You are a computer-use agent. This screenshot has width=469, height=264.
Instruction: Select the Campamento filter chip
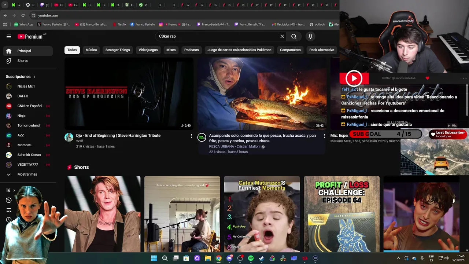point(290,50)
